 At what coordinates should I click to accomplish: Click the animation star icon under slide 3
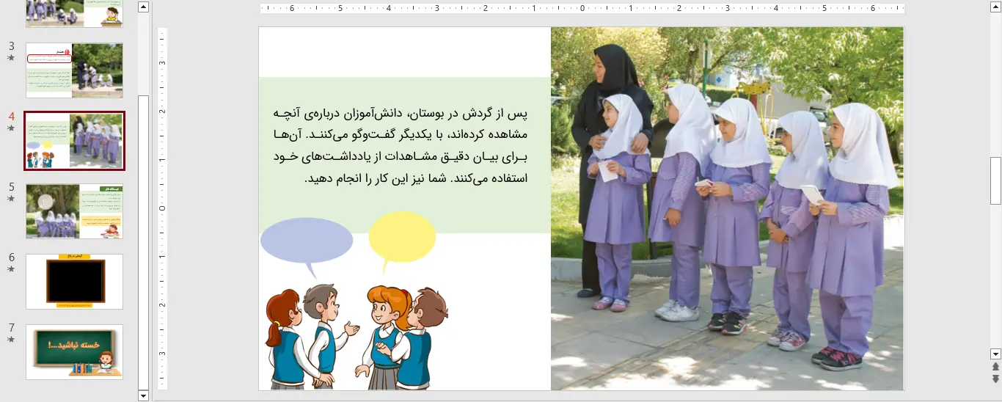pos(11,57)
